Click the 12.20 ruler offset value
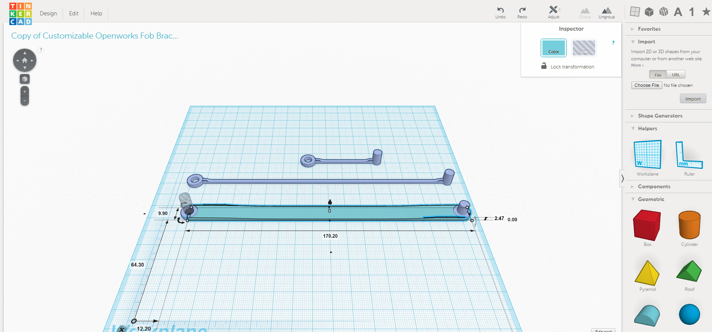The height and width of the screenshot is (332, 712). tap(144, 329)
